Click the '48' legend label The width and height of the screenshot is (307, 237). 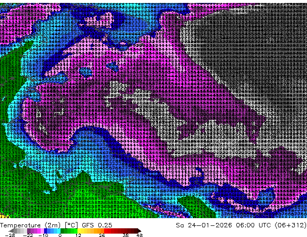(139, 235)
